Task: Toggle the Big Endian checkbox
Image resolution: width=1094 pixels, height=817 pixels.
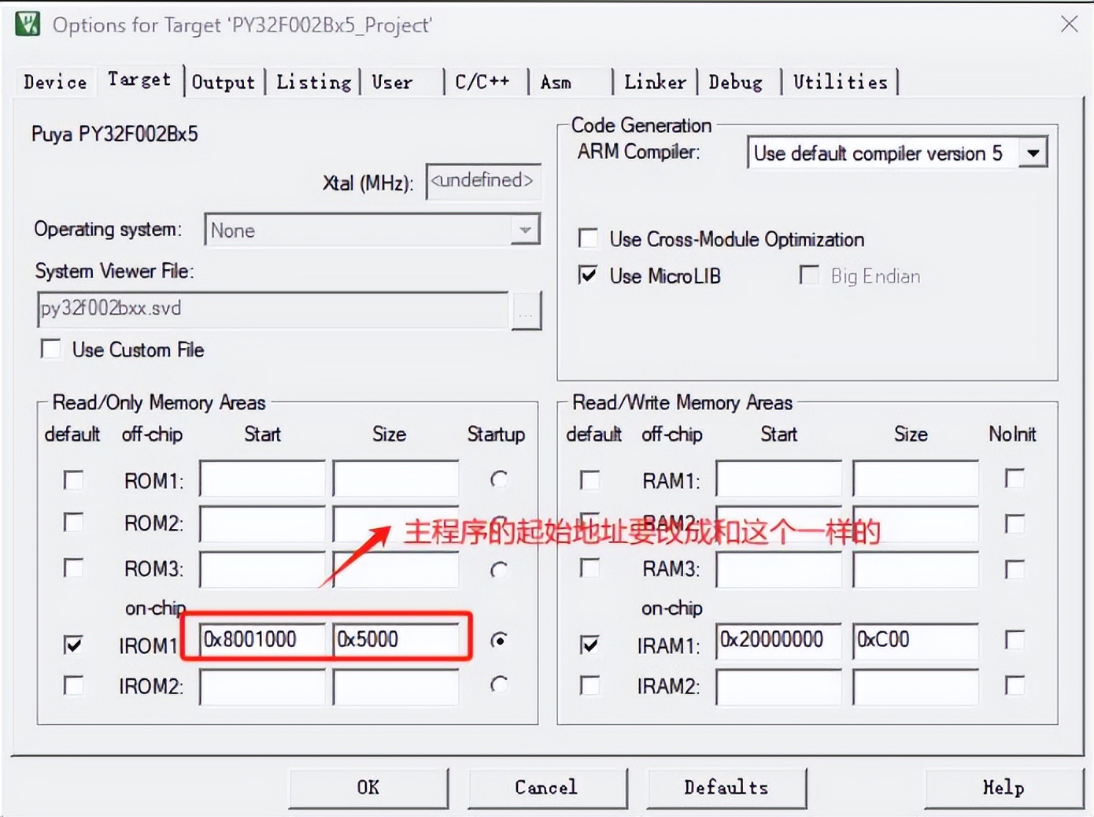Action: click(808, 275)
